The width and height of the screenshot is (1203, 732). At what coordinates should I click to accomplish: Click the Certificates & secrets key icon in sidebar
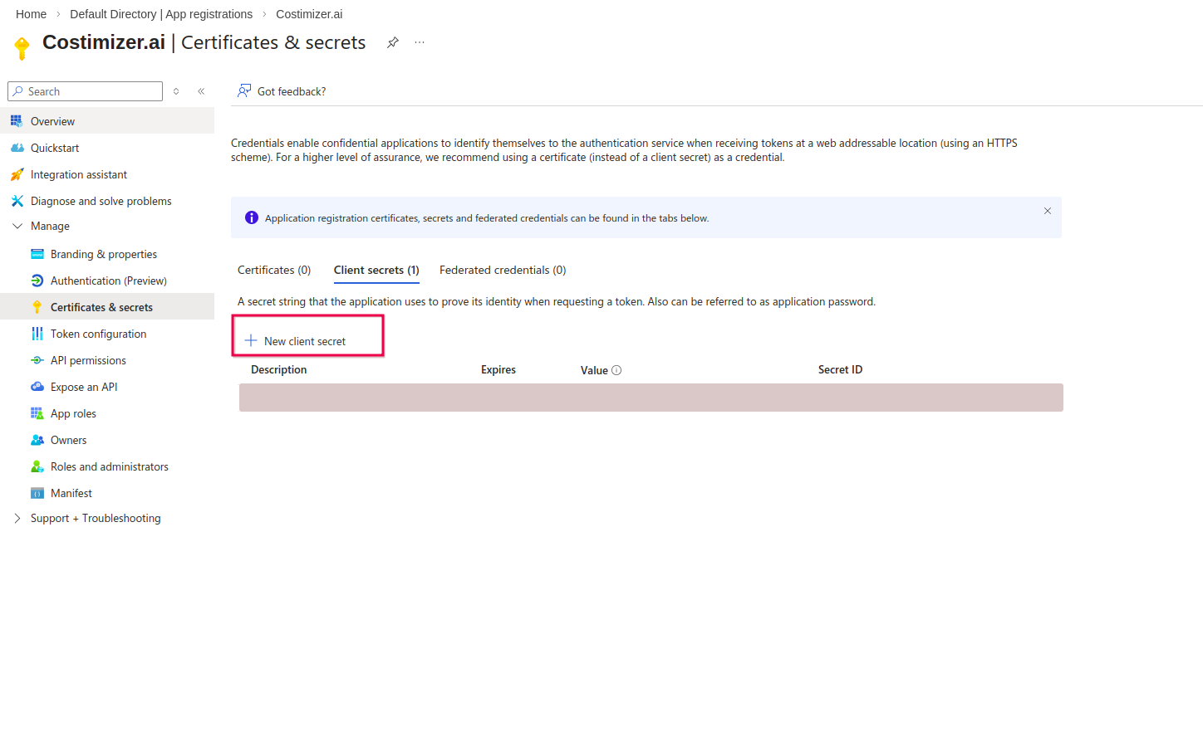pos(37,307)
